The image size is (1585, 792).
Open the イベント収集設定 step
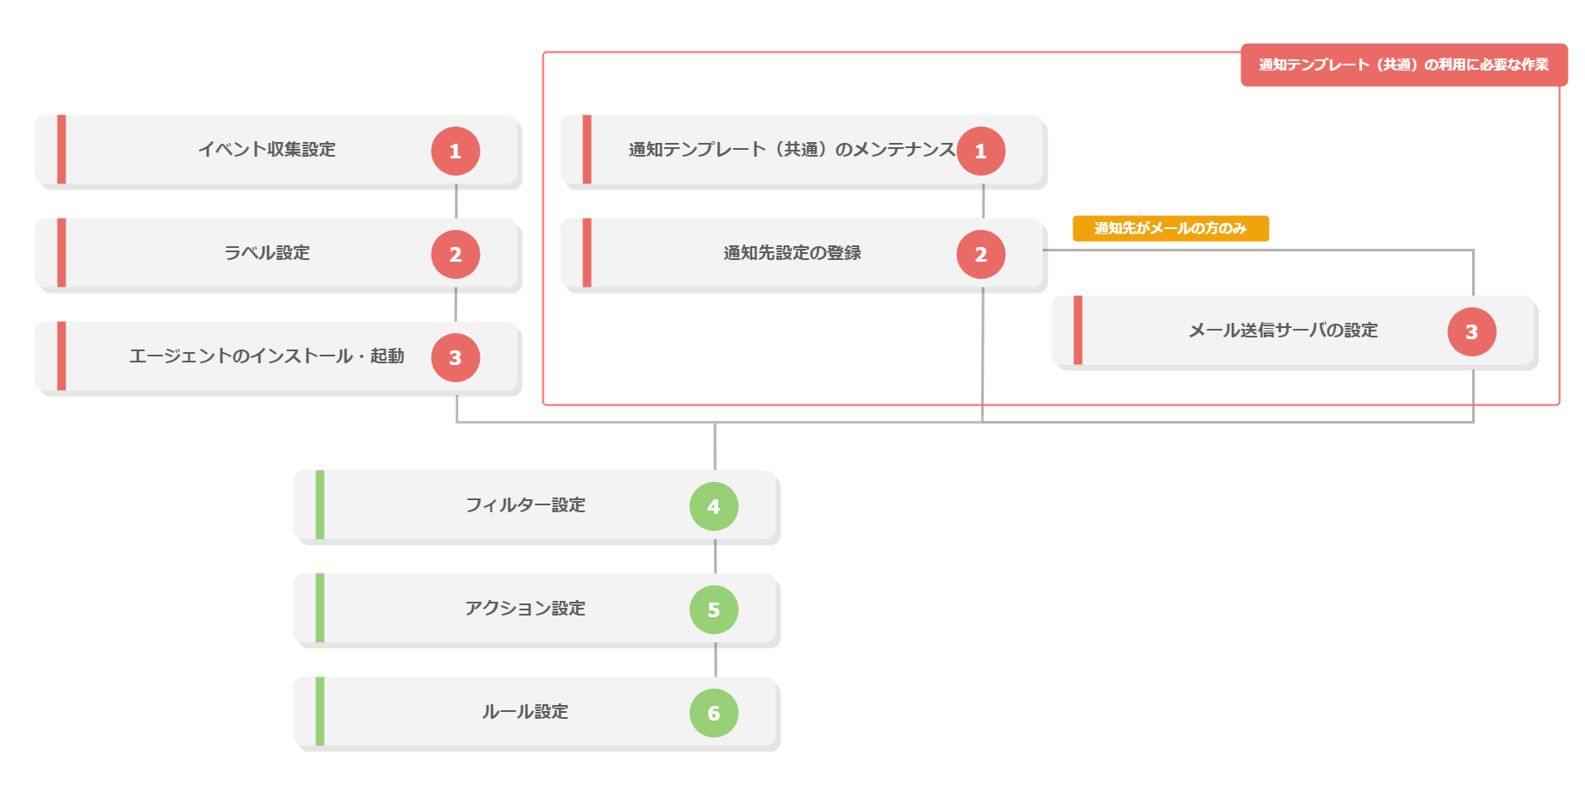(267, 150)
